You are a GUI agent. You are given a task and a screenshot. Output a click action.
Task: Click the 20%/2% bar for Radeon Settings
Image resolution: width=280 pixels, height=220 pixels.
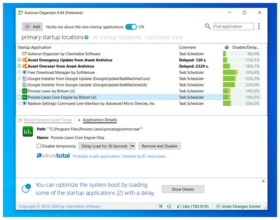point(241,104)
